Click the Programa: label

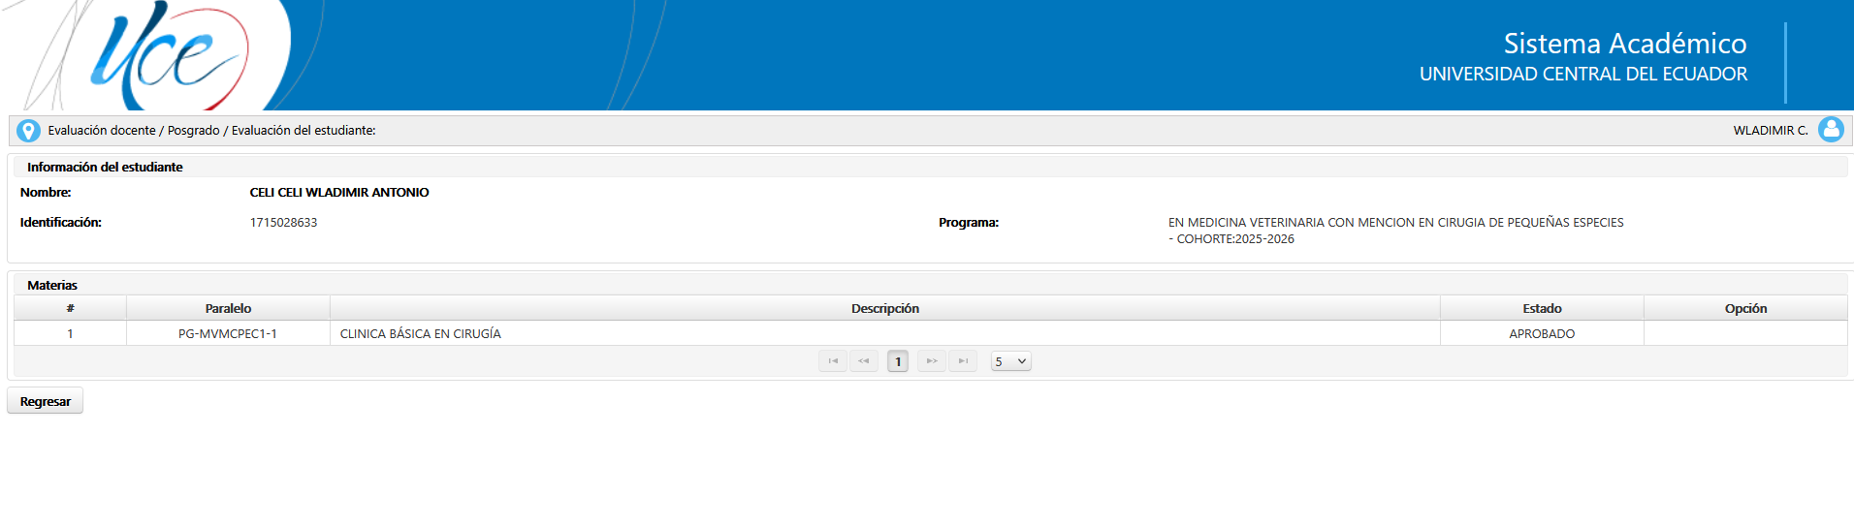(969, 223)
